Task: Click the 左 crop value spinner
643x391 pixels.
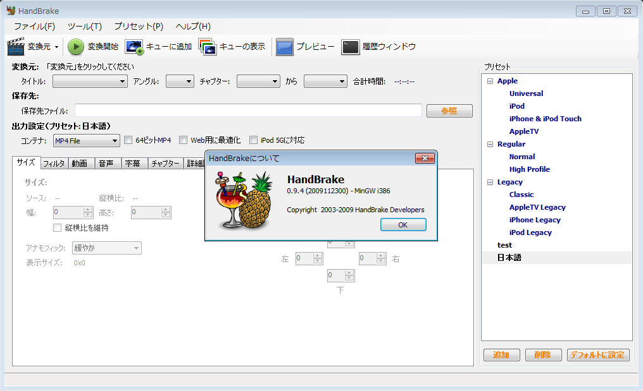Action: click(x=309, y=258)
